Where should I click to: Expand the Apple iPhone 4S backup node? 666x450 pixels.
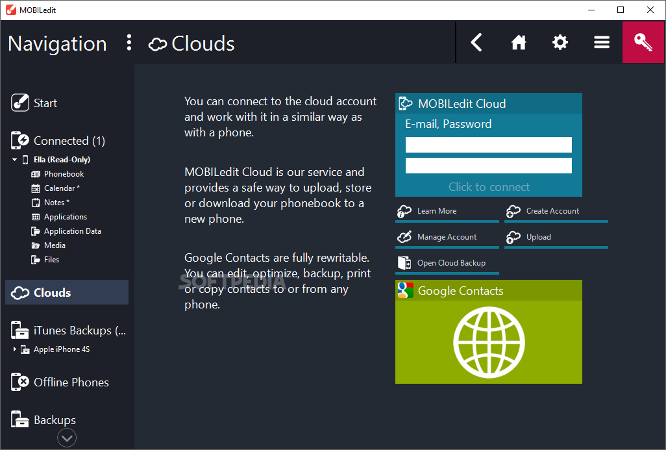[x=14, y=349]
